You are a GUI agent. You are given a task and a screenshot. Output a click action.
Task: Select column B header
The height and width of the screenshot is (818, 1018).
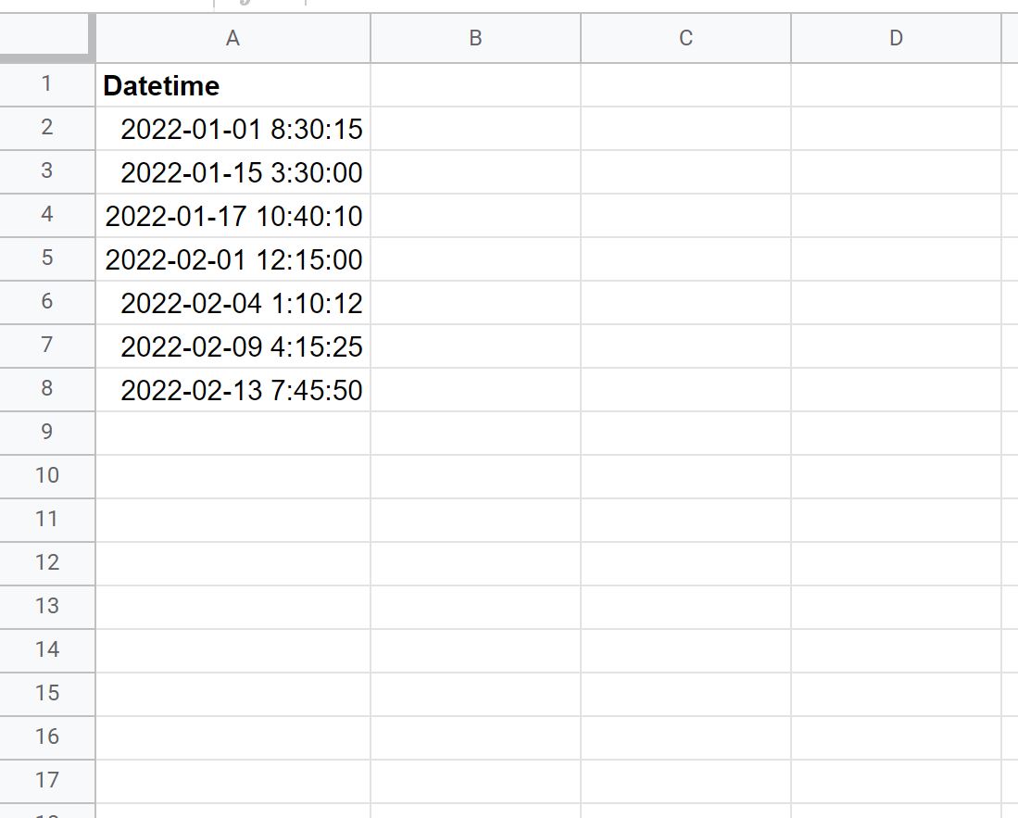click(475, 38)
